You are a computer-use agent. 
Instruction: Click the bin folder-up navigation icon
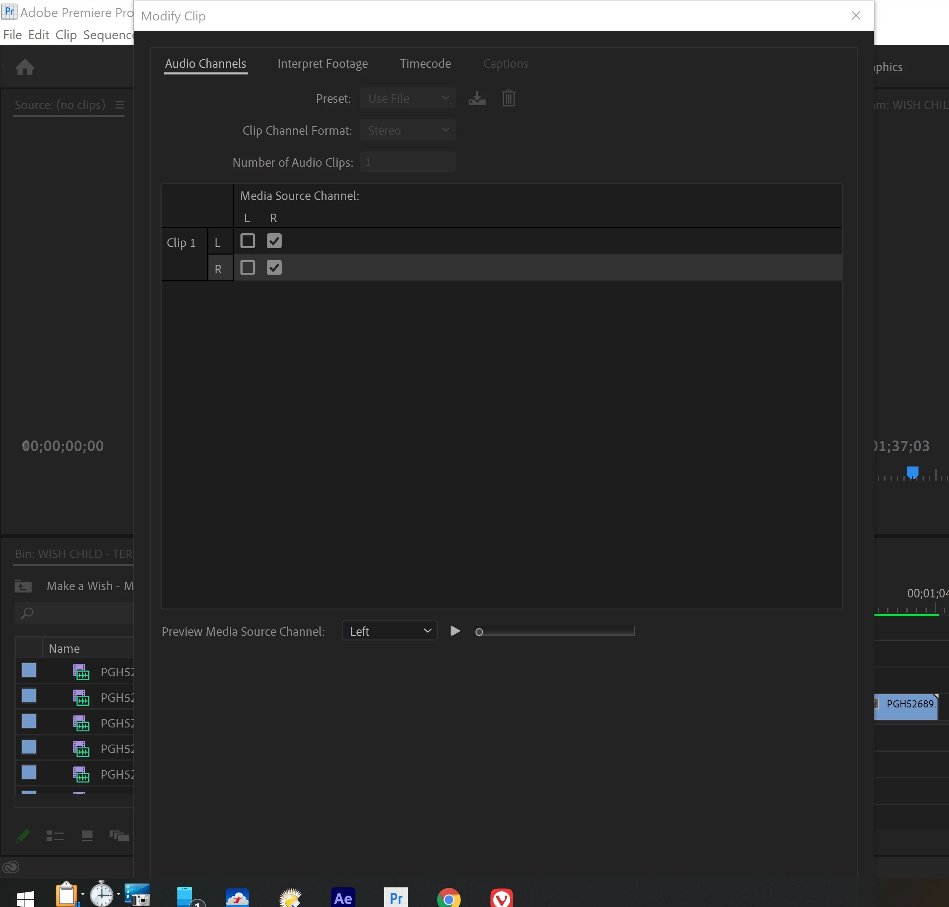point(23,586)
